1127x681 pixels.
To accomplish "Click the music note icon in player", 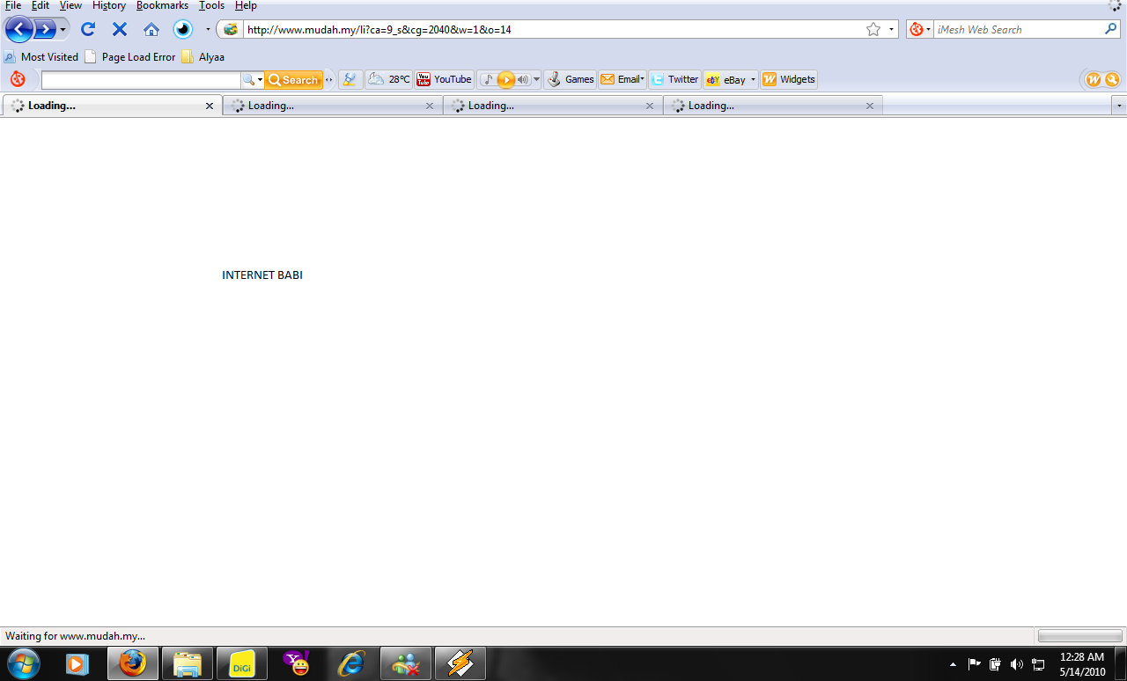I will pos(489,79).
